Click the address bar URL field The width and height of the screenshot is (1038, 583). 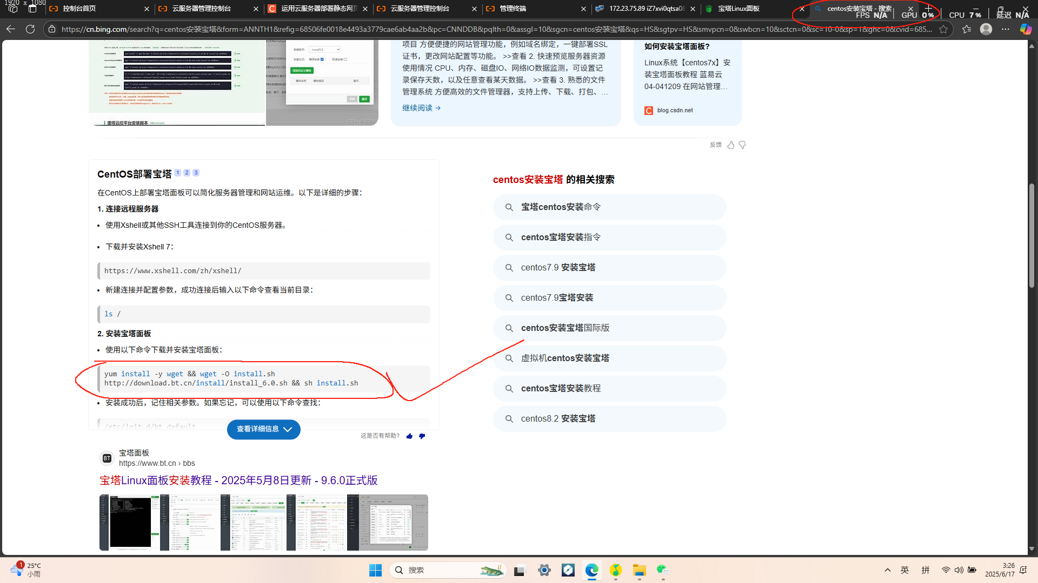pos(496,29)
